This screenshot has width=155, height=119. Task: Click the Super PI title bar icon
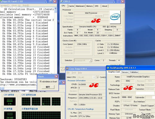tap(1, 2)
